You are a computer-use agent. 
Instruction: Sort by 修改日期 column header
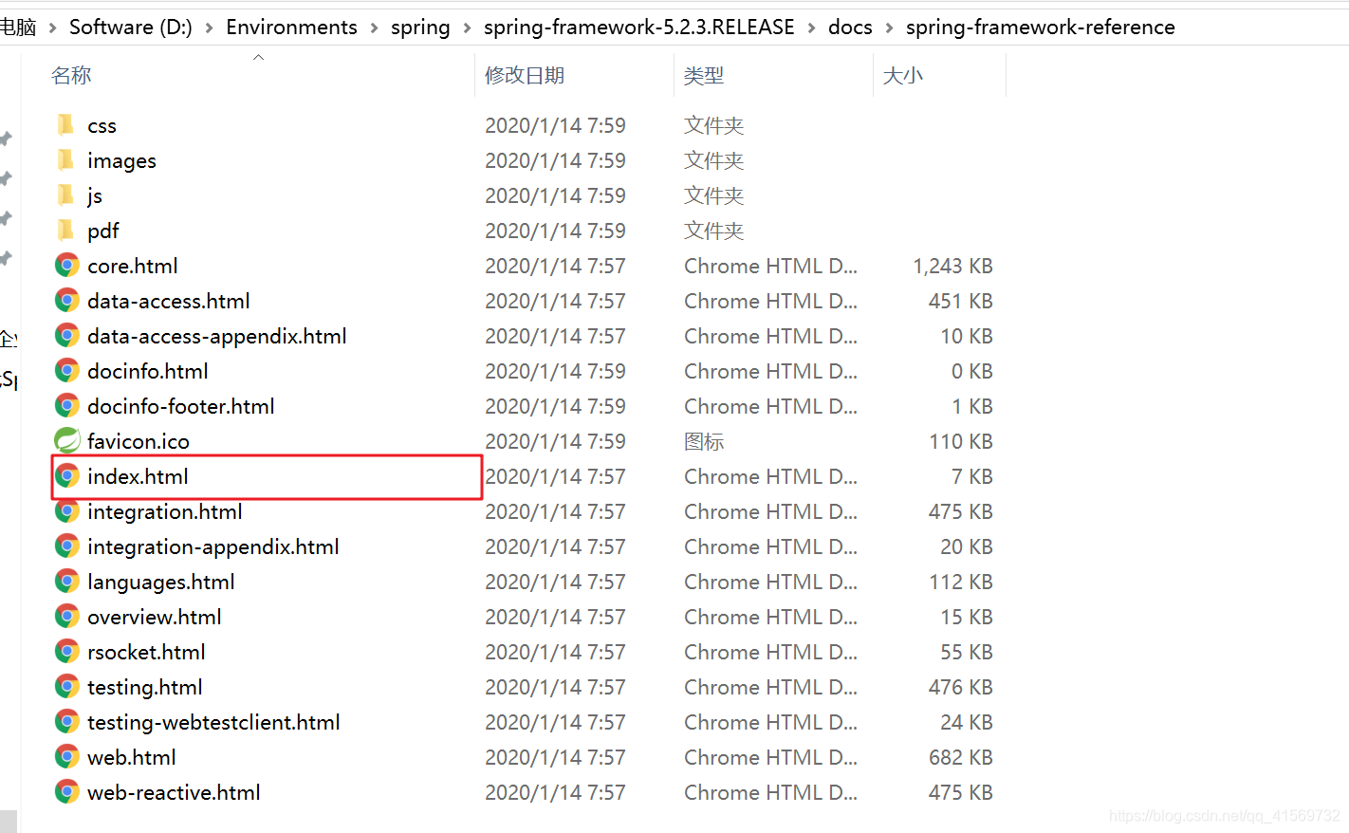525,75
